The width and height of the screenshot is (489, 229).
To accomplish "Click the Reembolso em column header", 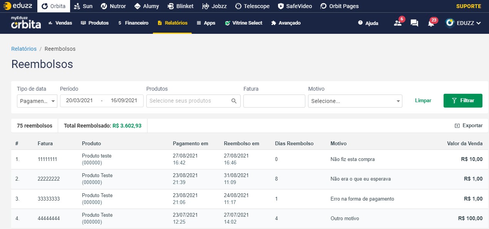I will pyautogui.click(x=241, y=143).
